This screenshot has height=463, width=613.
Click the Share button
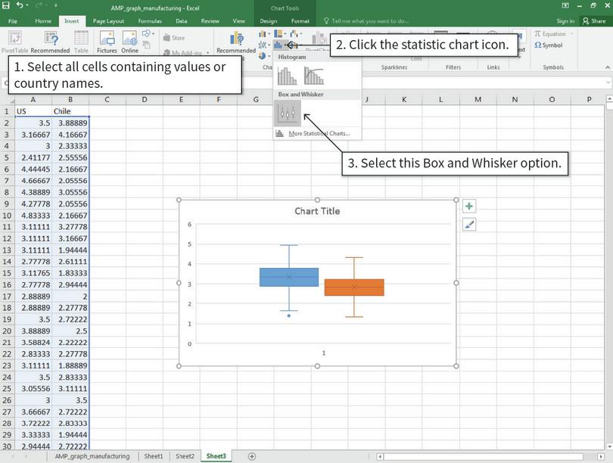point(594,21)
